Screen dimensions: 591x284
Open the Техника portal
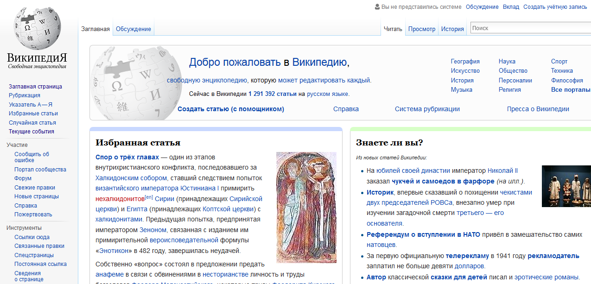pyautogui.click(x=562, y=71)
